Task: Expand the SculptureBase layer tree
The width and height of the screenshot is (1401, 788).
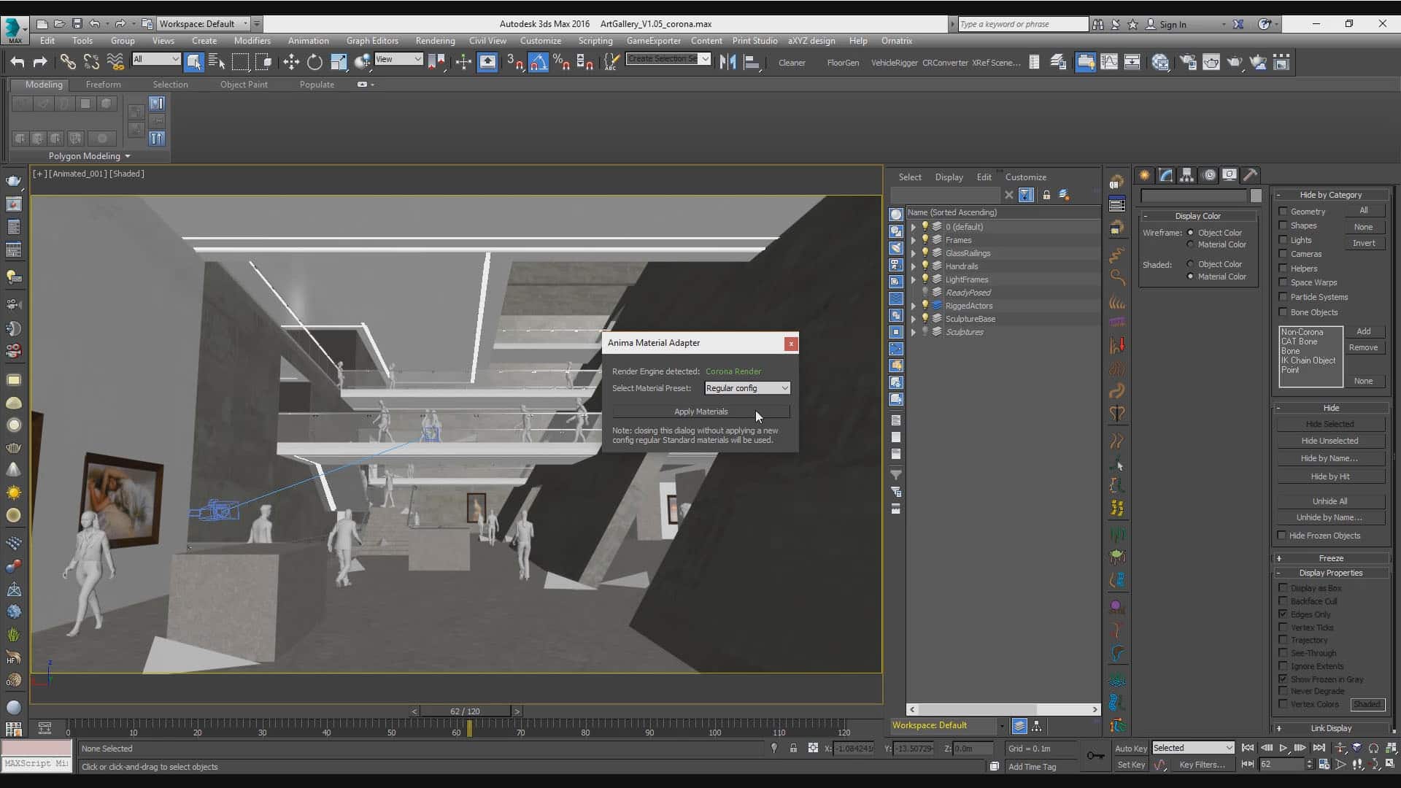Action: tap(913, 319)
